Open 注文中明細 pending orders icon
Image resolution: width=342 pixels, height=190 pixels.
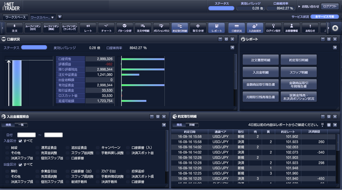point(143,28)
